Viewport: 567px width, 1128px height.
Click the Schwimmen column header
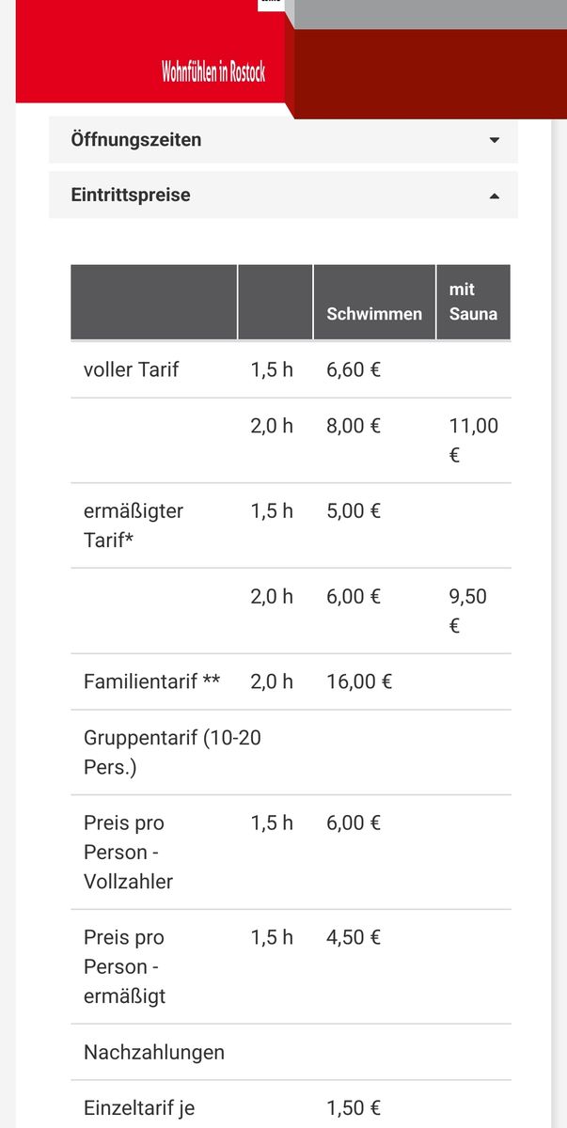pyautogui.click(x=374, y=314)
